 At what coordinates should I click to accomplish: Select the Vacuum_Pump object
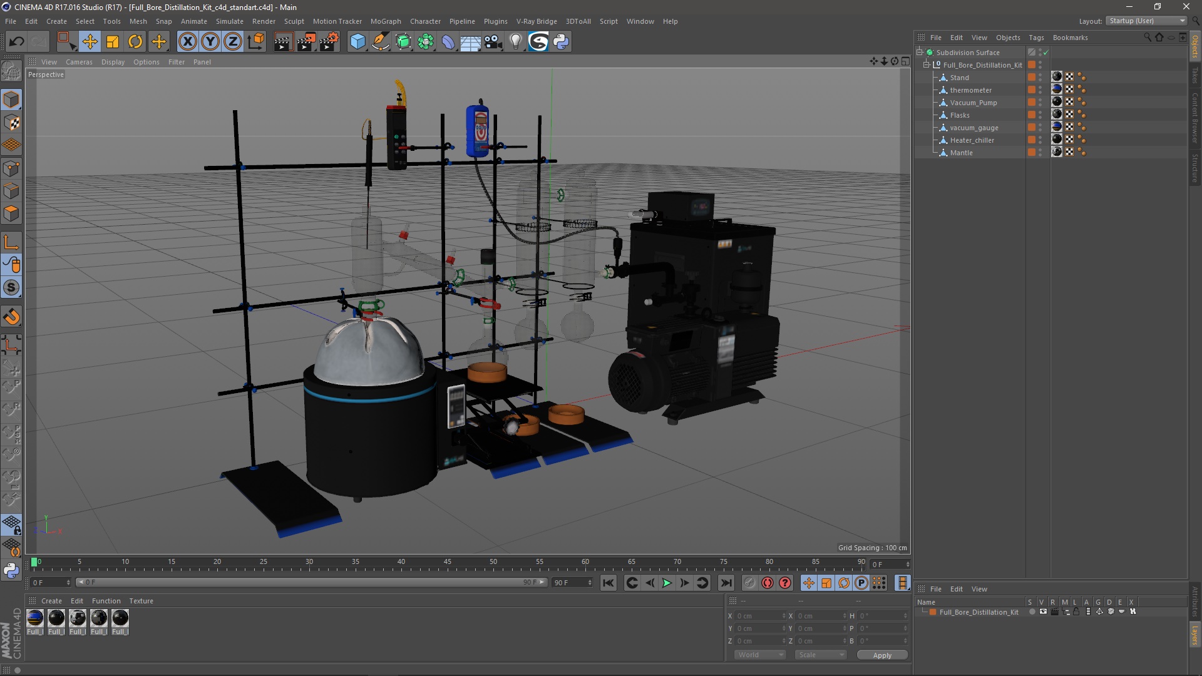coord(973,103)
